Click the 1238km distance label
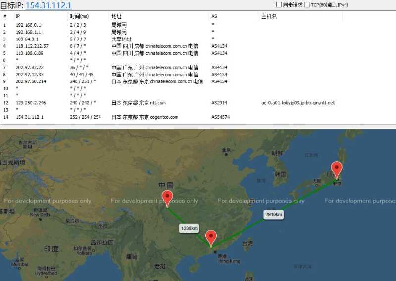Screen dimensions: 396x281 click(x=189, y=228)
